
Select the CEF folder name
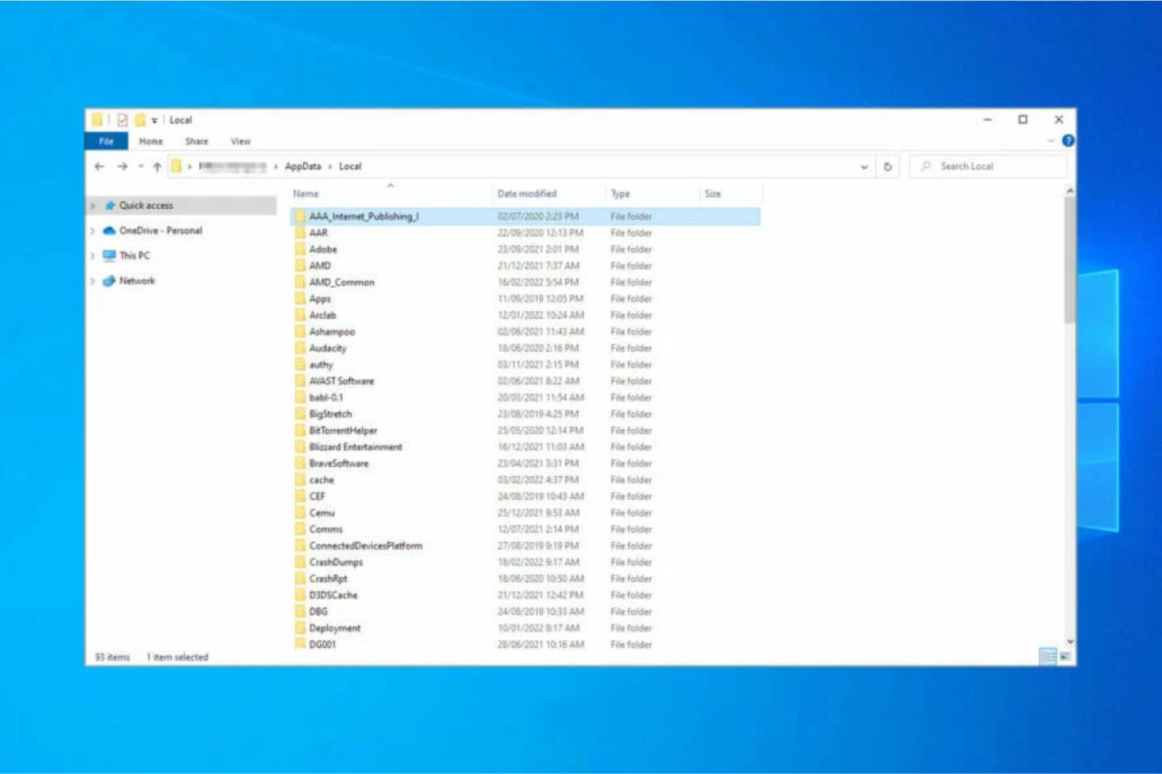point(317,496)
